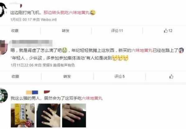Open the first poster's black-haired avatar
The width and height of the screenshot is (186, 129).
3,10
